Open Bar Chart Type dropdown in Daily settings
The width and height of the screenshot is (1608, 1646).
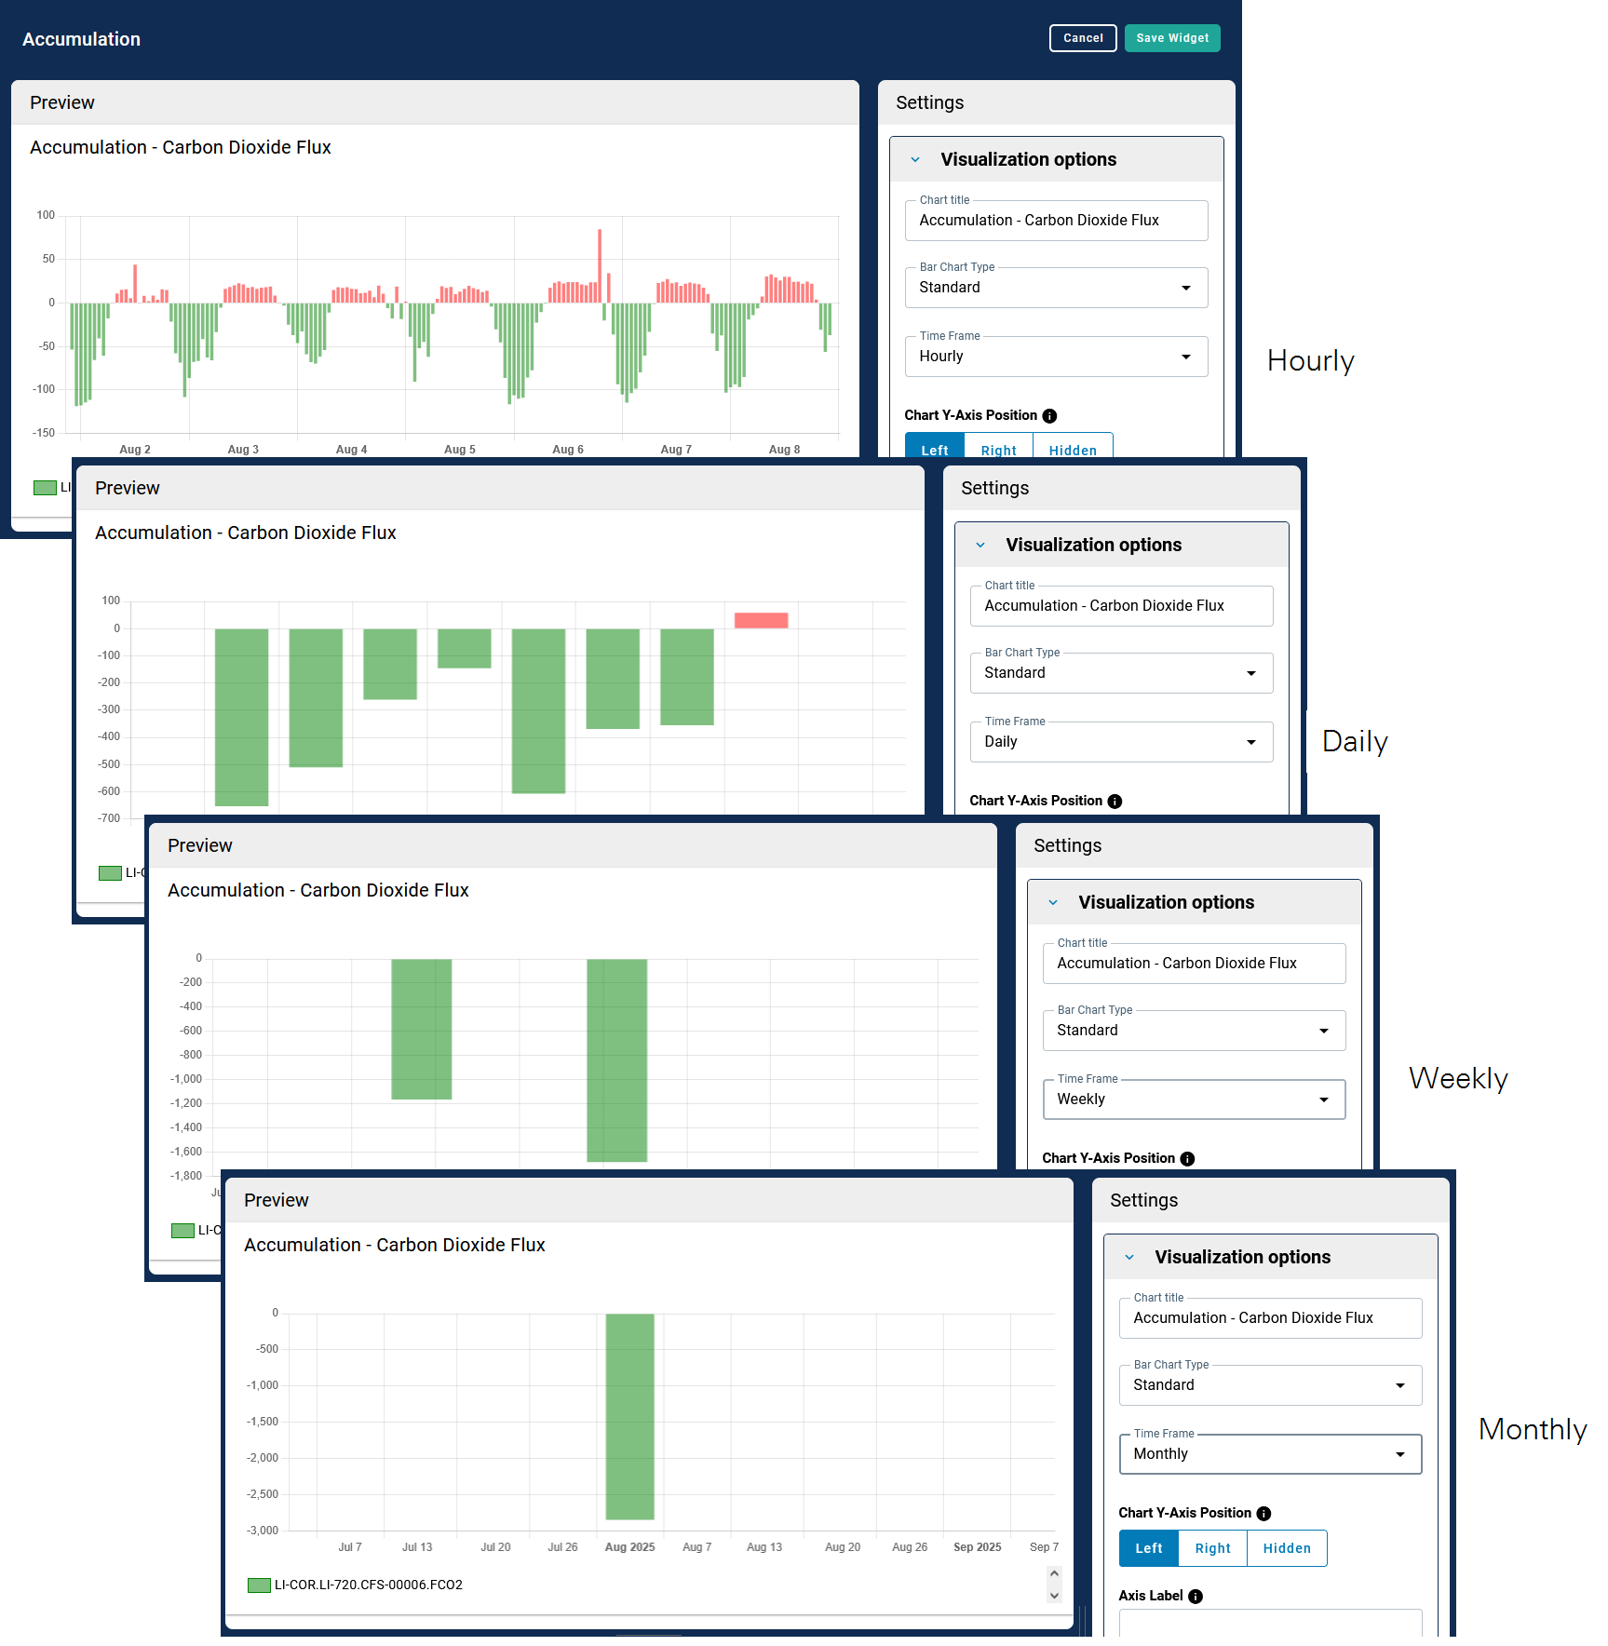1121,673
